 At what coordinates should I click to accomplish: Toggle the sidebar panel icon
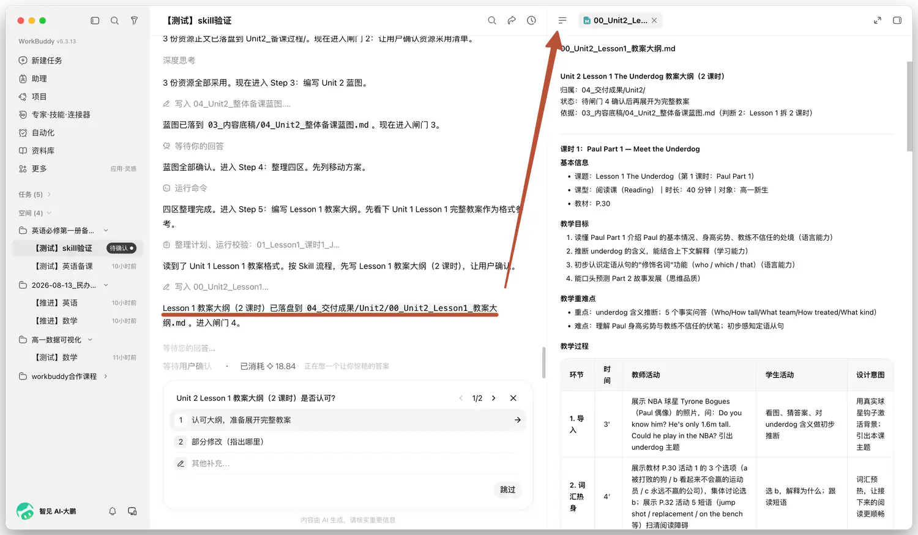point(95,21)
